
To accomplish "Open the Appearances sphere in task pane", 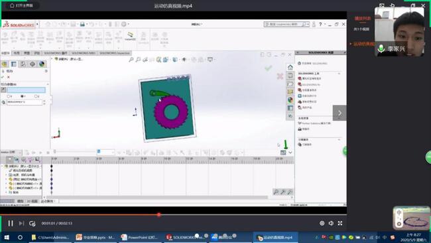I will [x=290, y=100].
